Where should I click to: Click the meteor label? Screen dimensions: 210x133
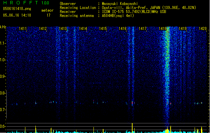47,10
